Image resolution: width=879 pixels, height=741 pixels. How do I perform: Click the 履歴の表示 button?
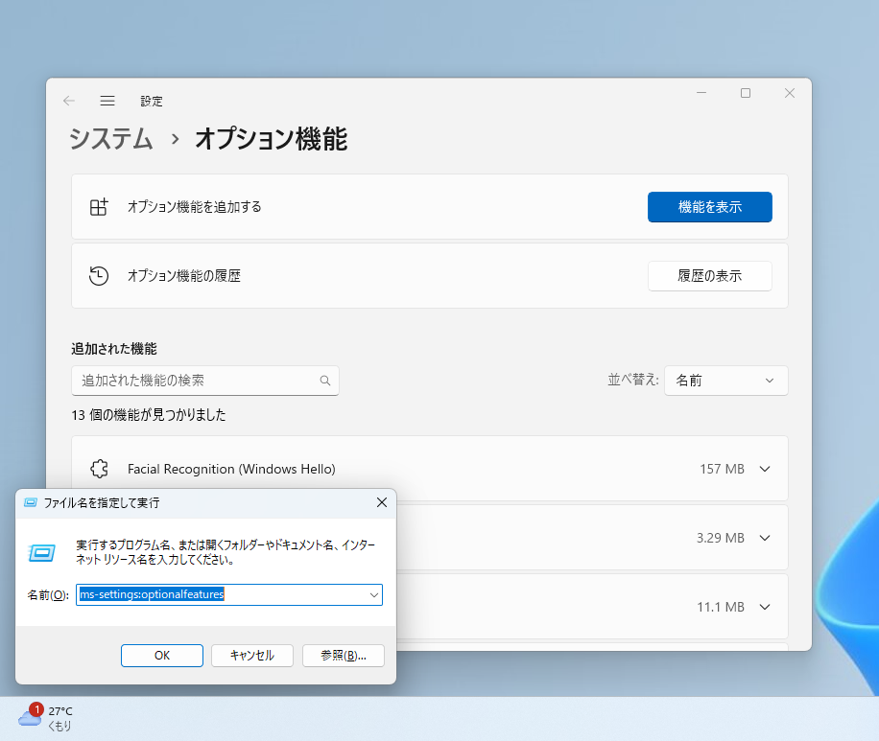point(709,275)
